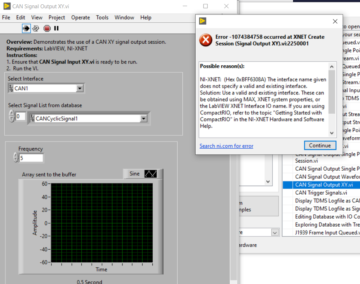
Task: Click the red error X icon in dialog
Action: click(205, 40)
